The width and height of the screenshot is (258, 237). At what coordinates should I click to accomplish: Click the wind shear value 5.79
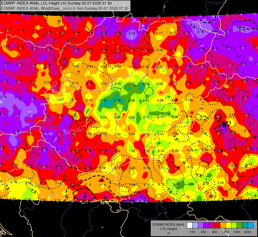click(14, 182)
